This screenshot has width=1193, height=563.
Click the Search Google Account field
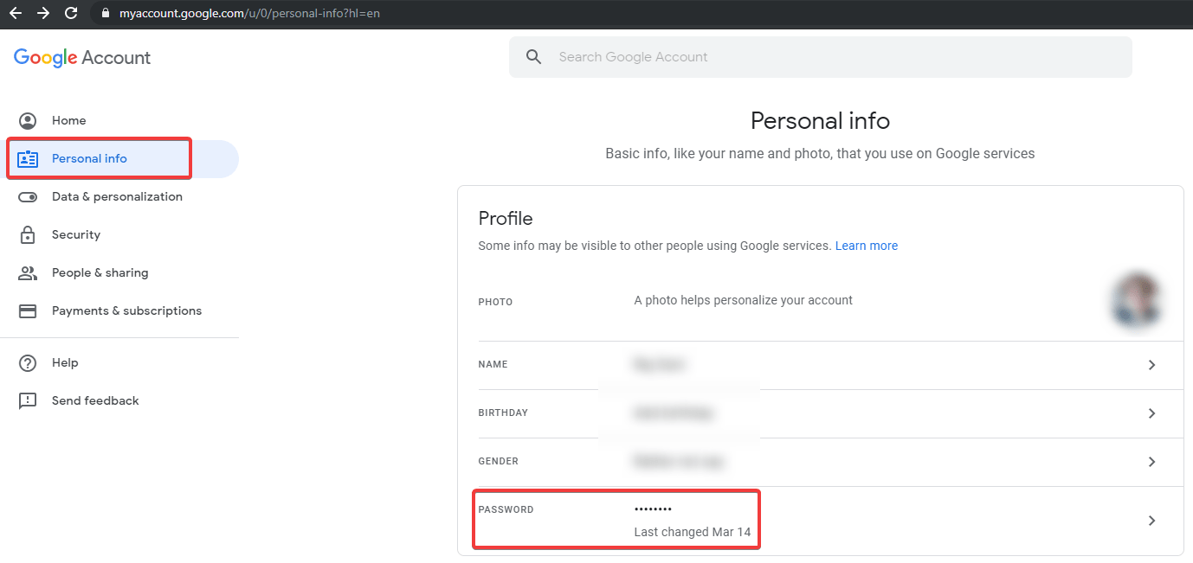(820, 57)
